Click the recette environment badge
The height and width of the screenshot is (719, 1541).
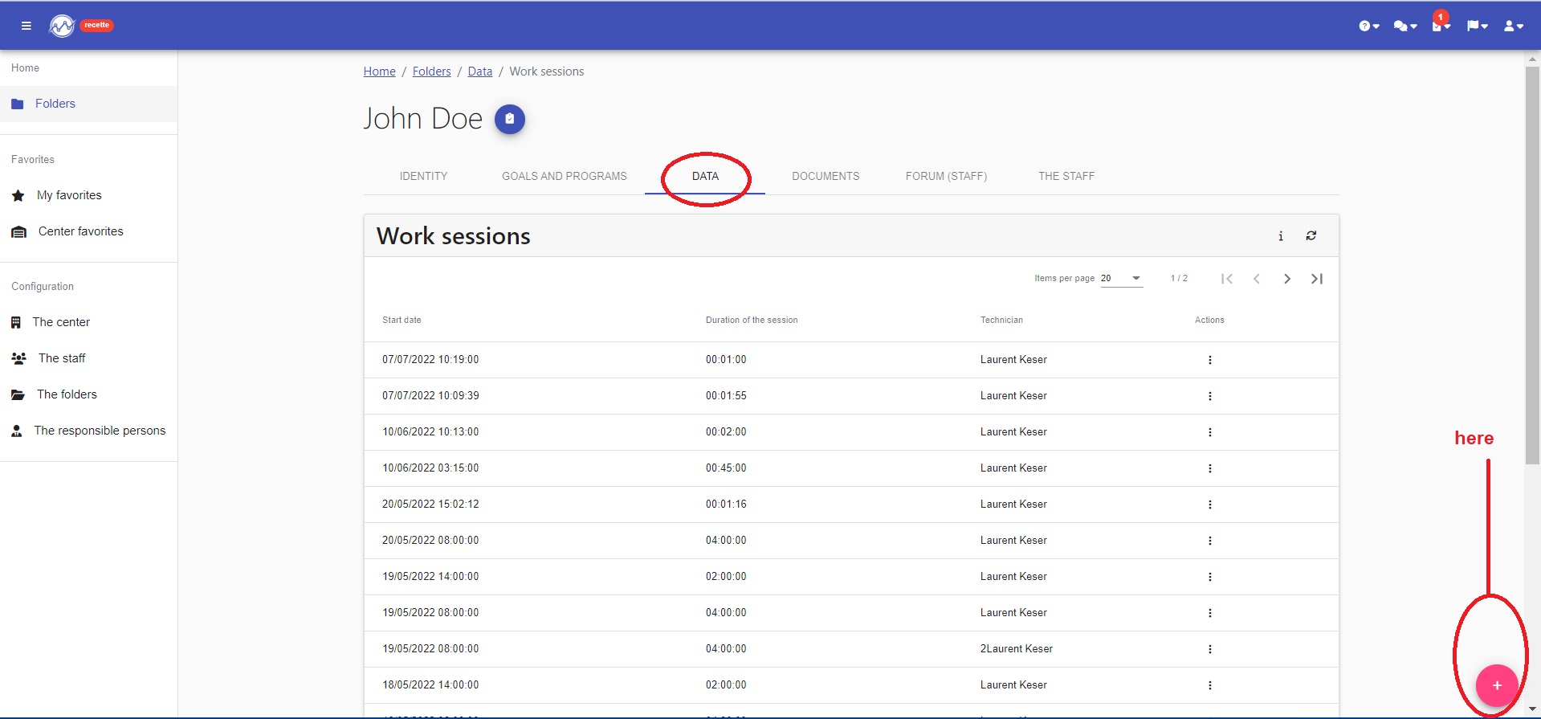[96, 25]
